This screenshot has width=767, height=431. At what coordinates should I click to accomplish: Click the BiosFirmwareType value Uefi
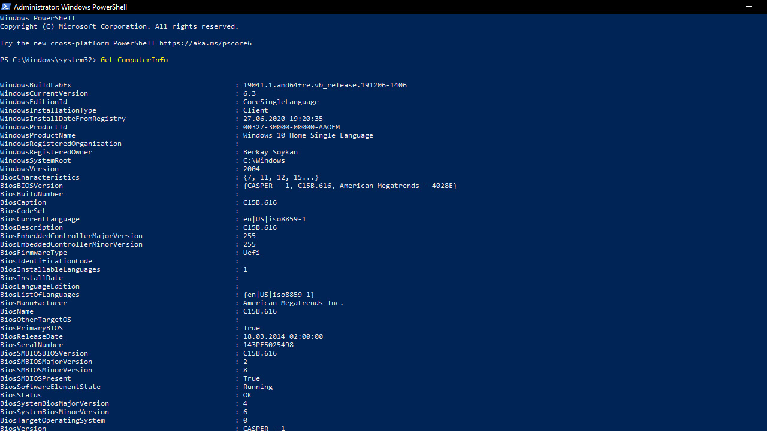(252, 253)
